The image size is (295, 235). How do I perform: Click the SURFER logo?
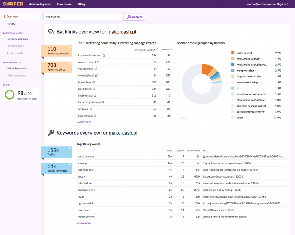pyautogui.click(x=13, y=4)
